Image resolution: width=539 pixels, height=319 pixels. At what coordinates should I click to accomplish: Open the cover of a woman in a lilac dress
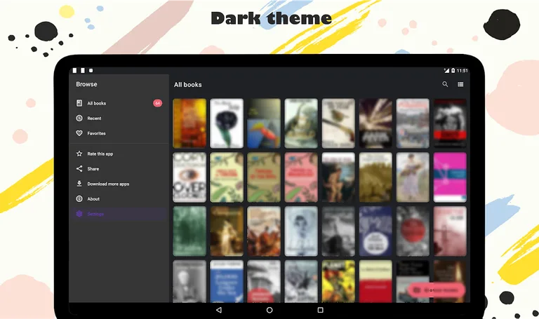[x=413, y=177]
